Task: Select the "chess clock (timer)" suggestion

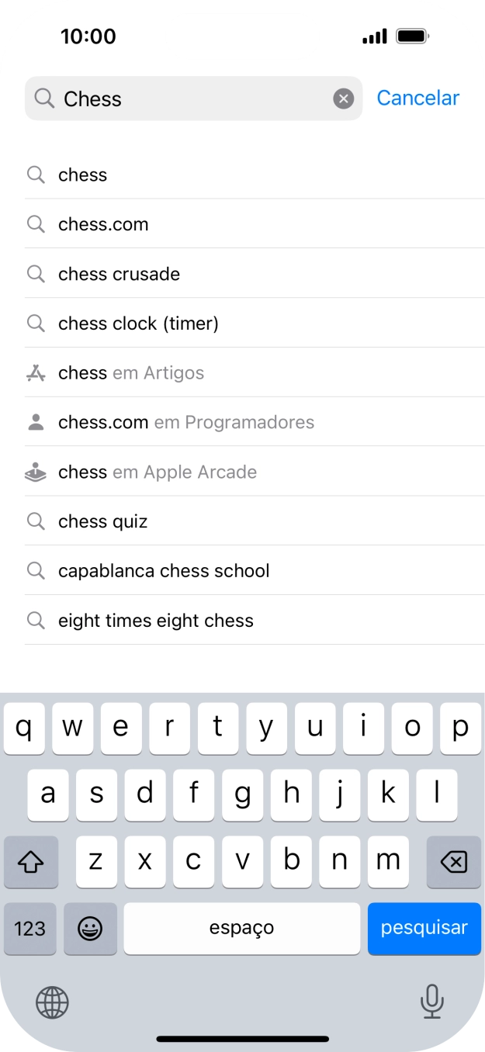Action: (138, 324)
